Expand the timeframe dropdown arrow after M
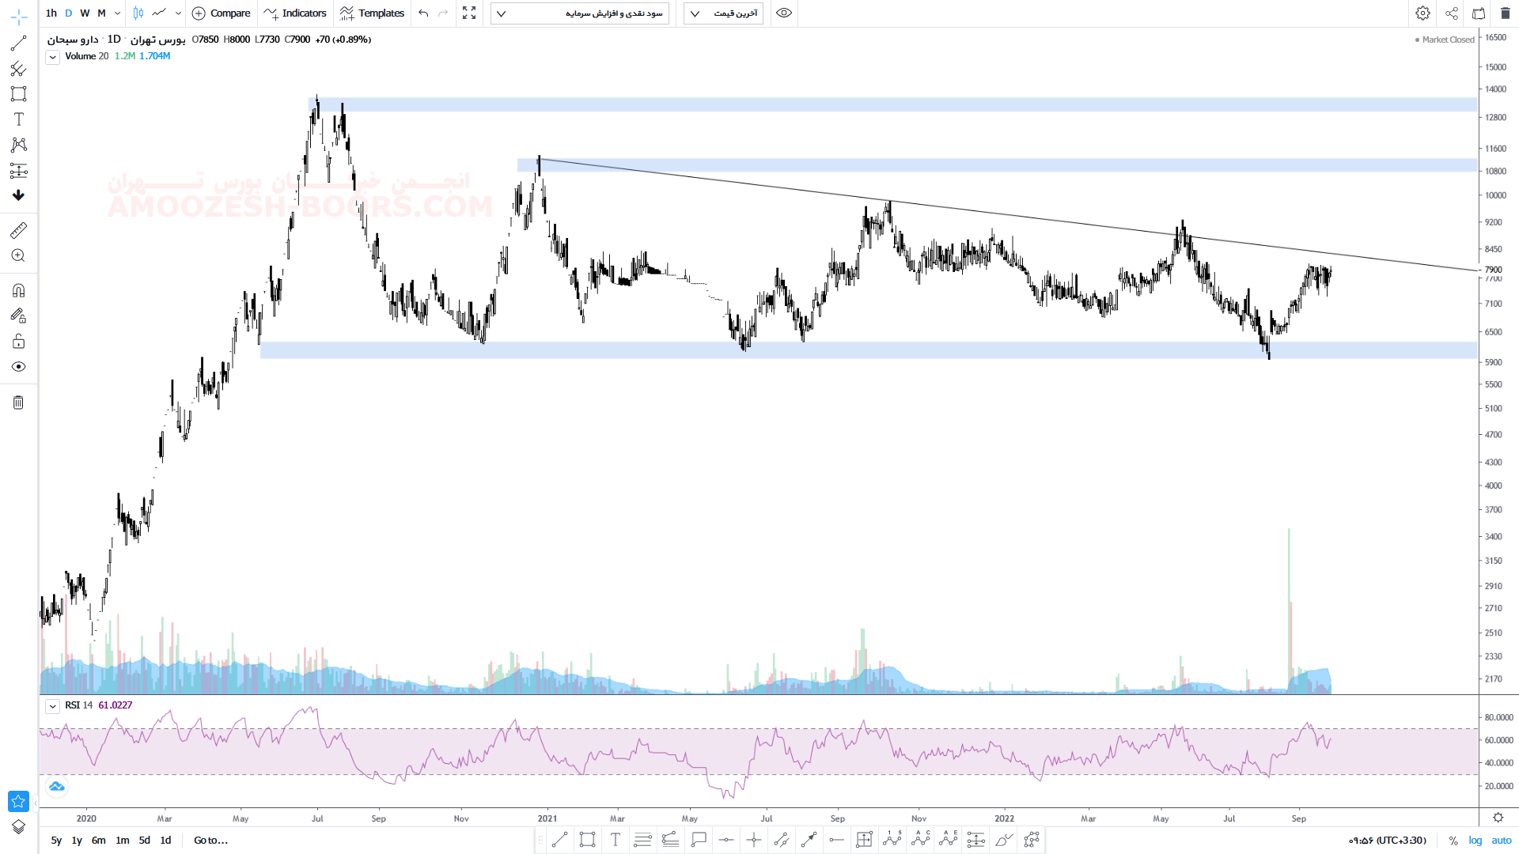The image size is (1519, 854). click(x=118, y=13)
